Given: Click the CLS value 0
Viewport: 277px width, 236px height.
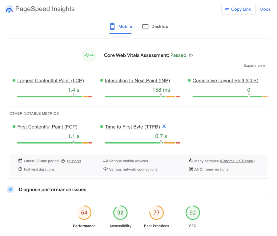Looking at the screenshot, I should 249,90.
